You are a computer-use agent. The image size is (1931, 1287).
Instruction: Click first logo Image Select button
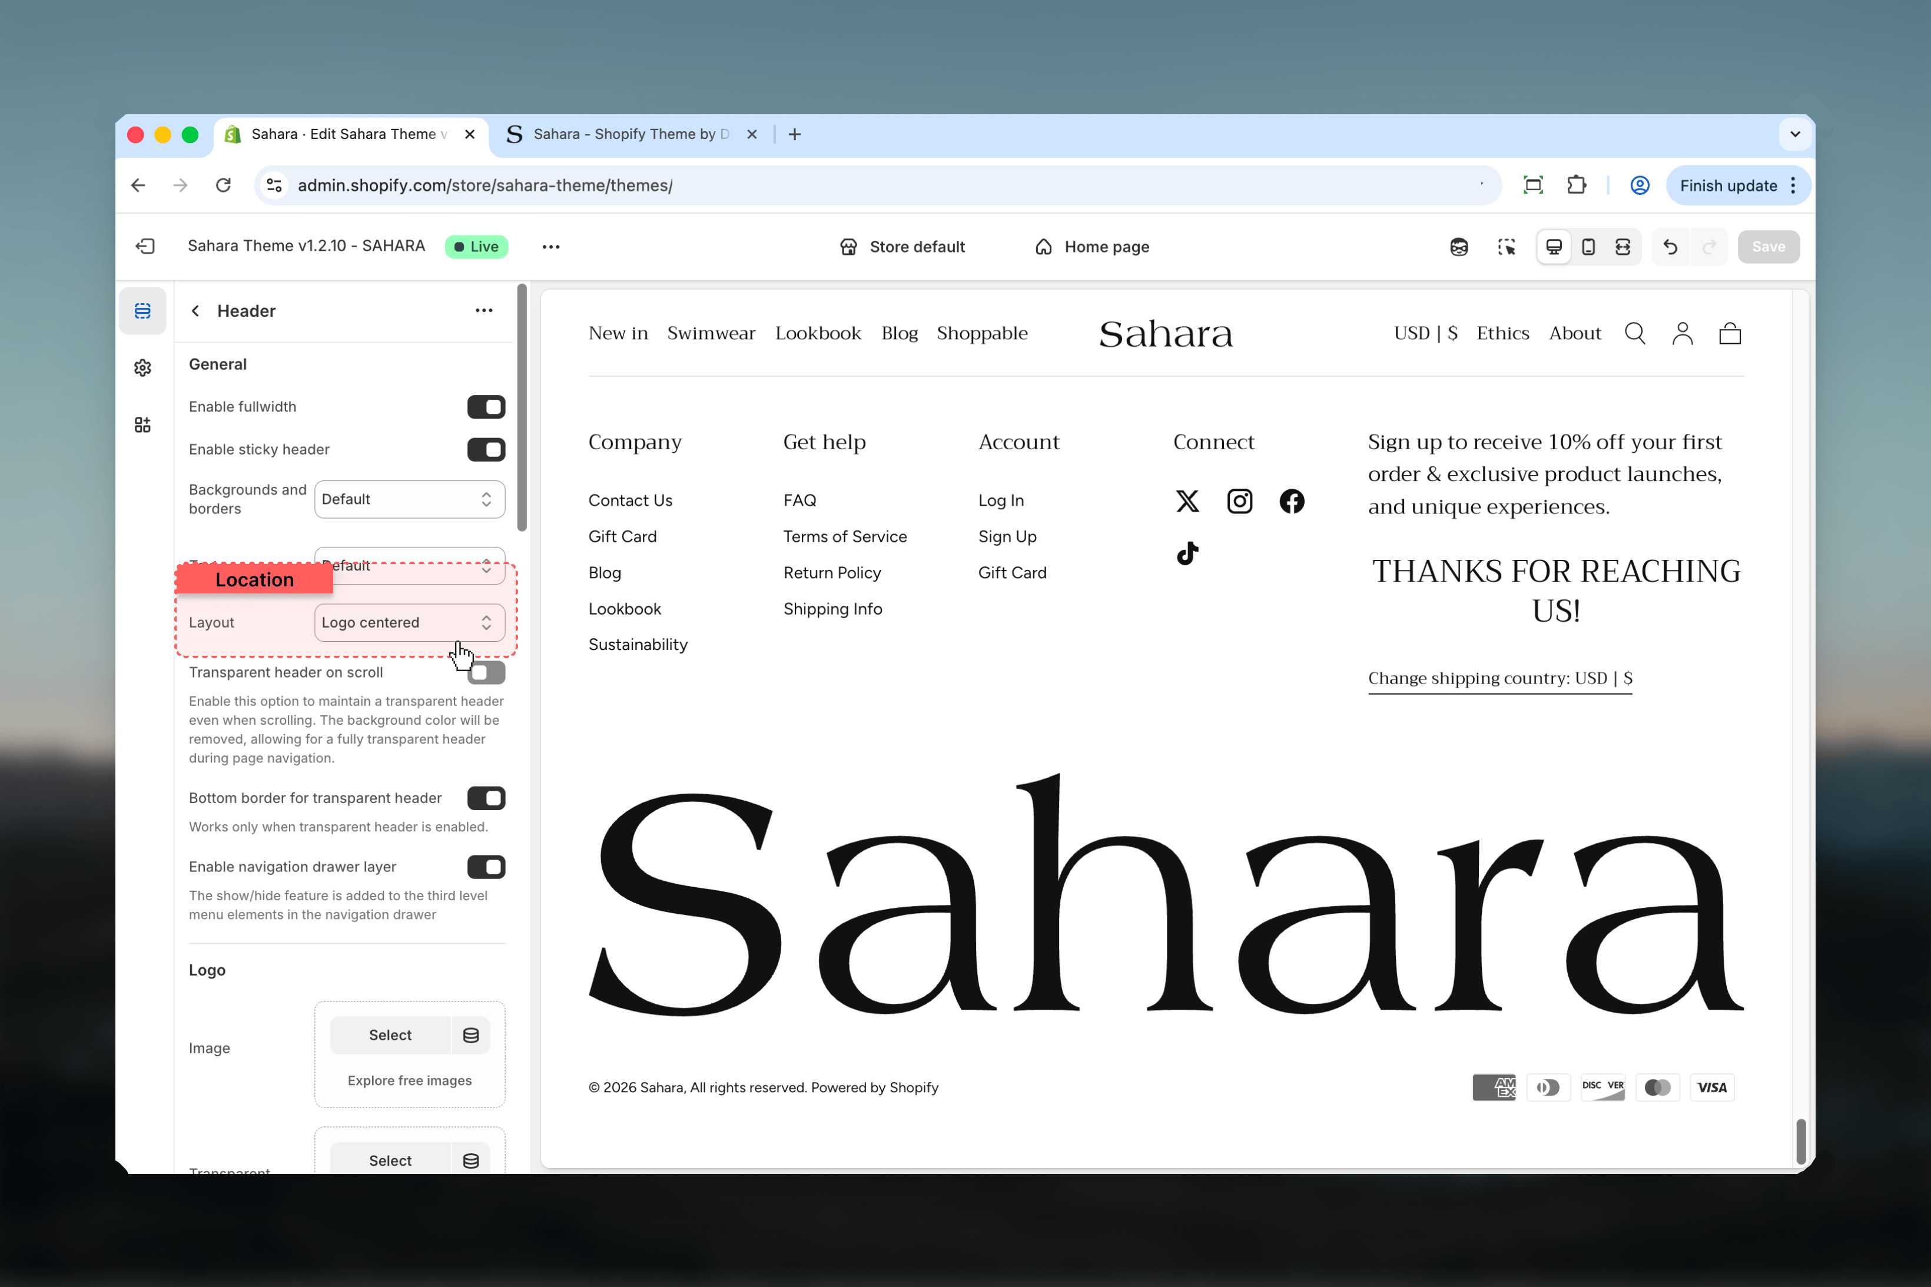point(390,1035)
